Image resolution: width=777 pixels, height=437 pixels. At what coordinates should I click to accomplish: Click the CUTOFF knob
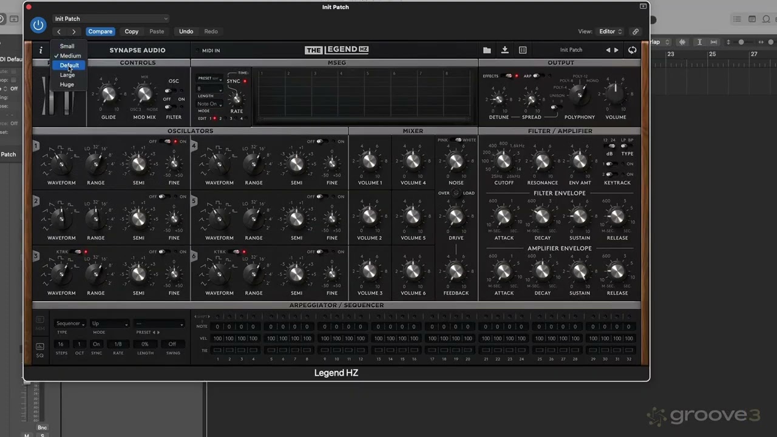coord(503,161)
